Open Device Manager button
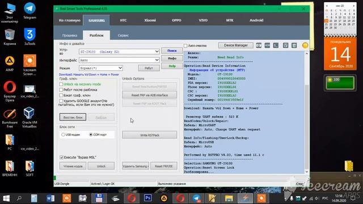The image size is (363, 204). click(x=236, y=45)
